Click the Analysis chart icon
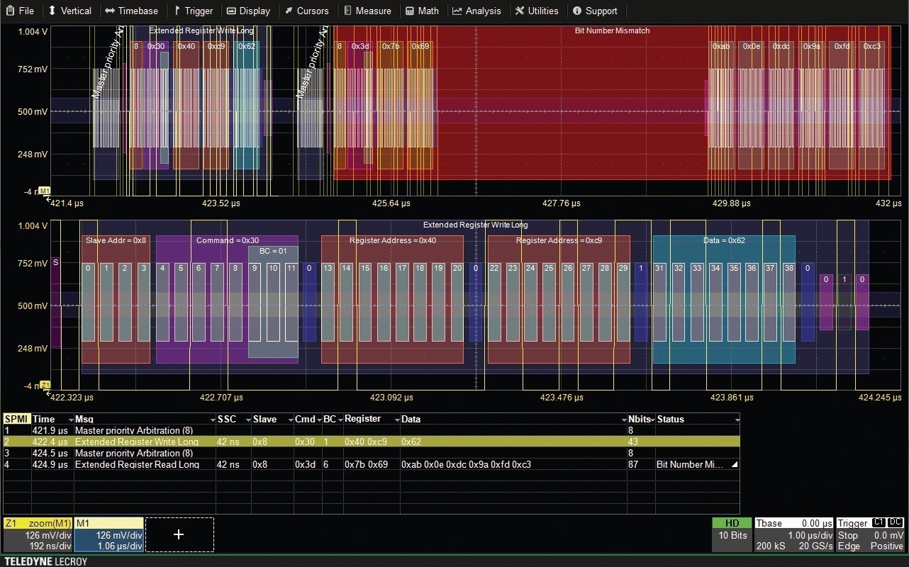This screenshot has height=567, width=909. point(457,11)
